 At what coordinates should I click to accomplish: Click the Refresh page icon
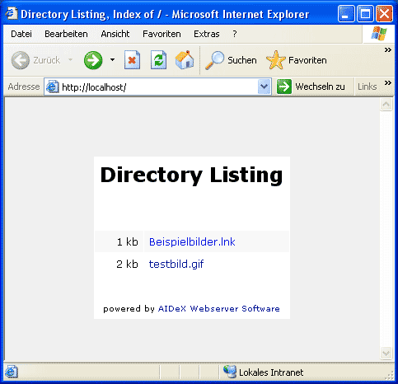point(158,59)
